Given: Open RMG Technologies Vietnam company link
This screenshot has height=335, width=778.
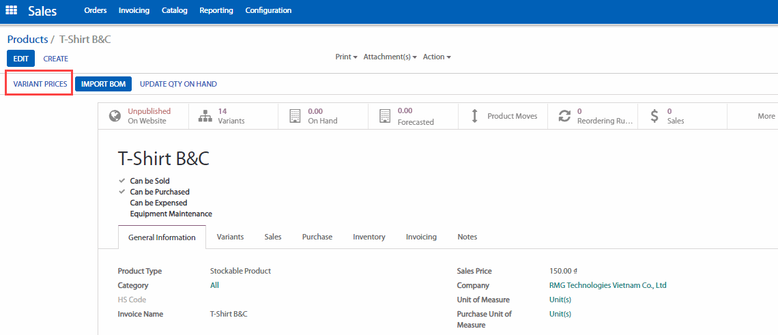Looking at the screenshot, I should click(x=607, y=286).
